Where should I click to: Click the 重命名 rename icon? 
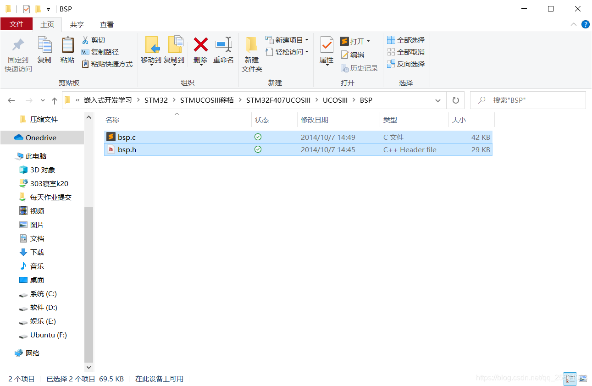[224, 45]
